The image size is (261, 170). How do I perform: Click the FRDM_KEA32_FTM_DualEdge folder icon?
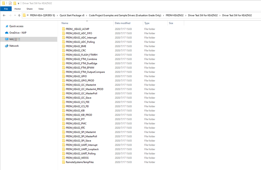63,63
